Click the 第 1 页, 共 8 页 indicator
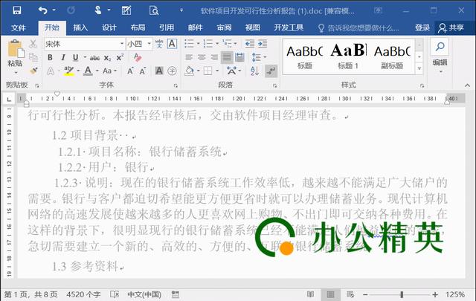This screenshot has height=301, width=476. point(30,294)
